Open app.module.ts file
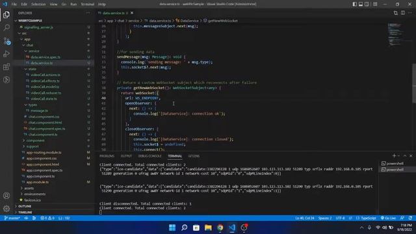Image resolution: width=416 pixels, height=234 pixels. 38,182
